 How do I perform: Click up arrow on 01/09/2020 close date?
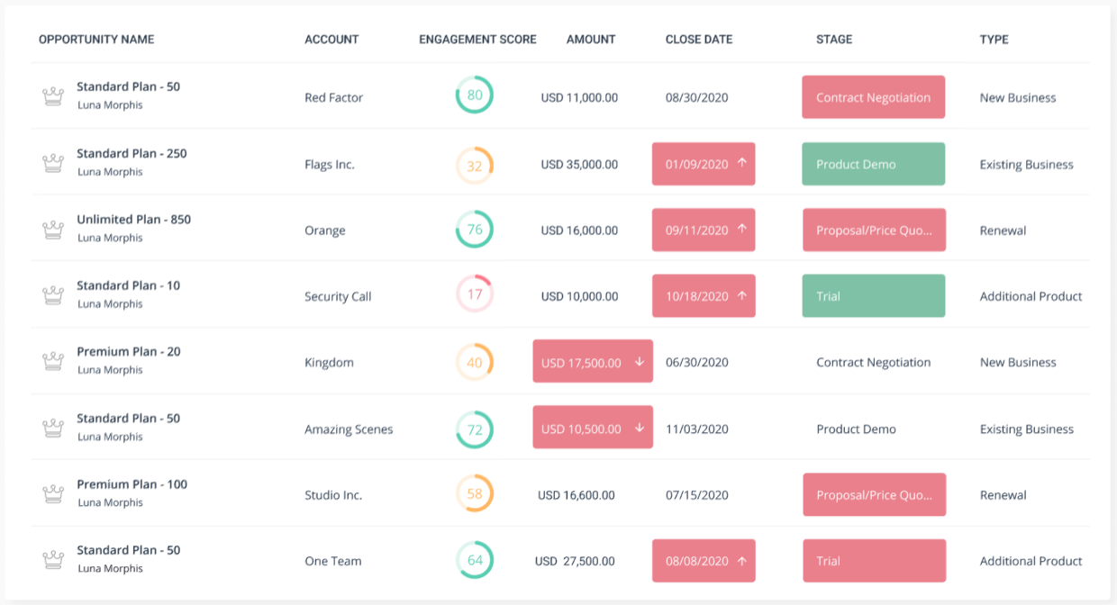(x=742, y=164)
